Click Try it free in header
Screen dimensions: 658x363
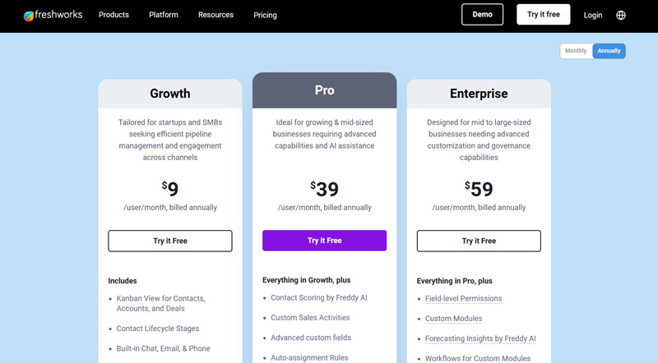[544, 15]
